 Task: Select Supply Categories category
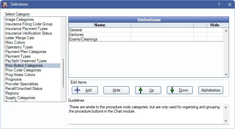[x=33, y=98]
